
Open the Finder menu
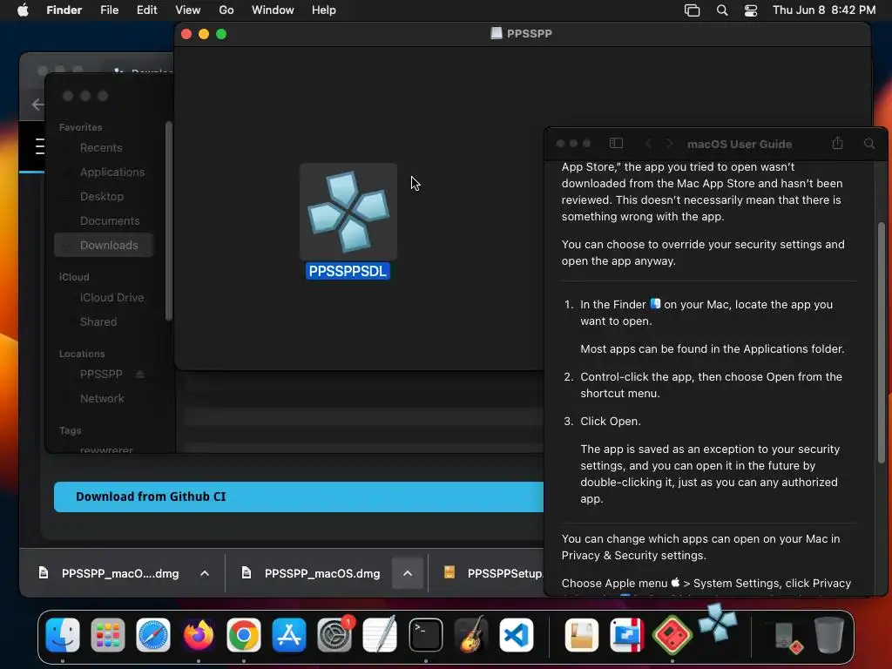tap(64, 10)
